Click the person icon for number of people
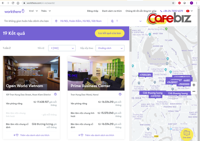 pyautogui.click(x=112, y=21)
